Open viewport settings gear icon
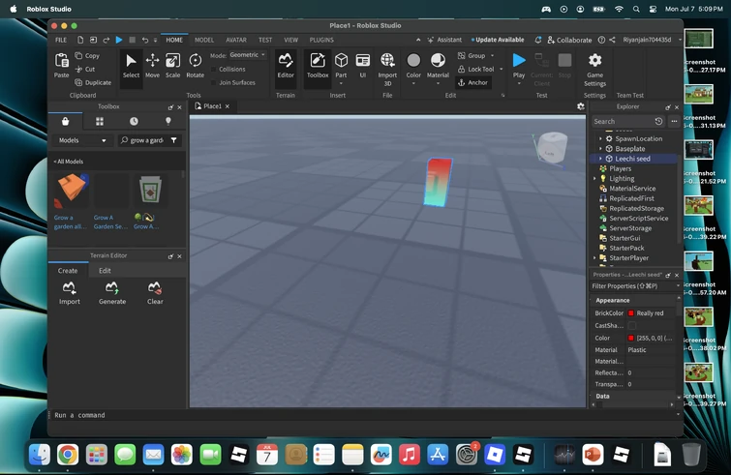 tap(580, 106)
